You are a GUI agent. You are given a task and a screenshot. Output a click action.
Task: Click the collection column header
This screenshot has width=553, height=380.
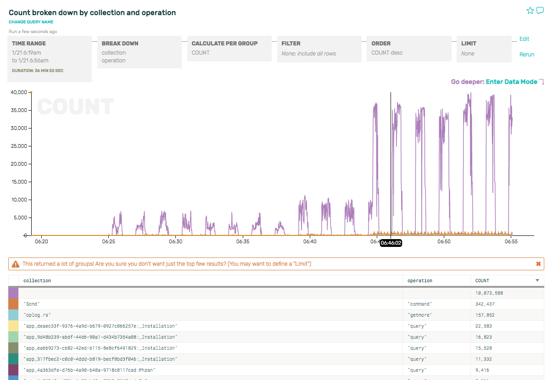click(37, 280)
